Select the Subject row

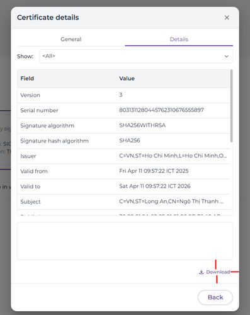pos(124,202)
